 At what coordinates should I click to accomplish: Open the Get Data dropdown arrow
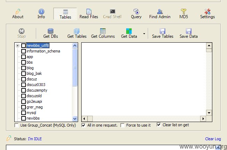point(144,34)
